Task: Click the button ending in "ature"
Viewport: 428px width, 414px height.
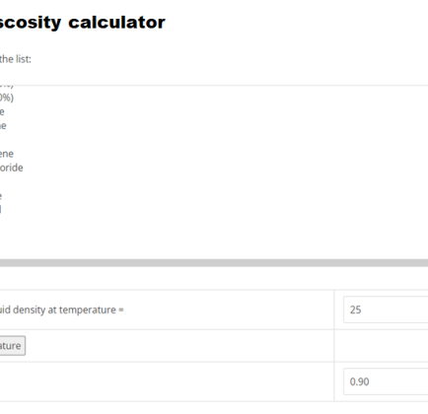Action: tap(13, 346)
